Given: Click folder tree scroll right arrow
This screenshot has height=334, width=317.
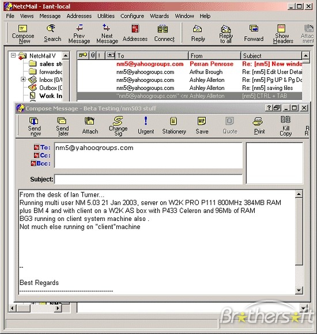Looking at the screenshot, I should coord(58,308).
